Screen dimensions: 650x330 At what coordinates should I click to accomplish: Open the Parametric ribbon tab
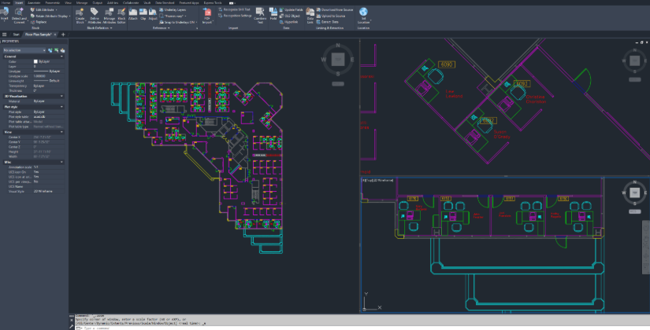52,2
